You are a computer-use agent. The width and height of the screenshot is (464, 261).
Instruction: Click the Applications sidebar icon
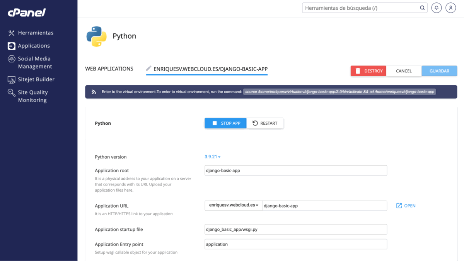click(12, 46)
